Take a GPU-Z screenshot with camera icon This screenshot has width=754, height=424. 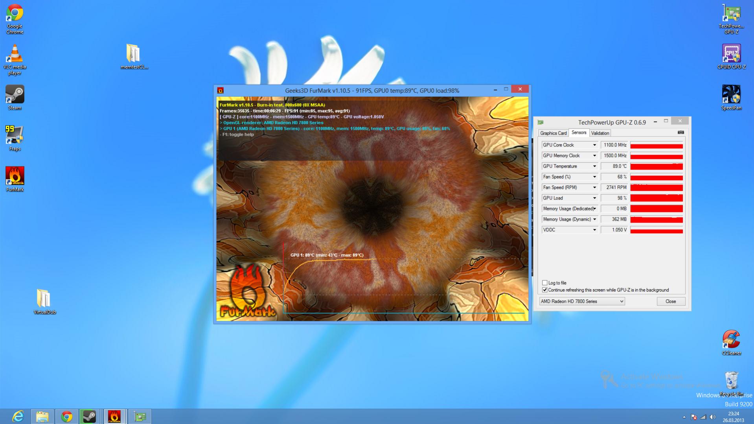point(680,133)
